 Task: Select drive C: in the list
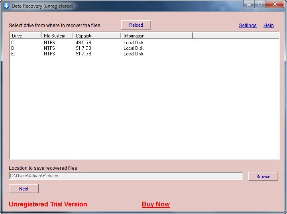[144, 43]
